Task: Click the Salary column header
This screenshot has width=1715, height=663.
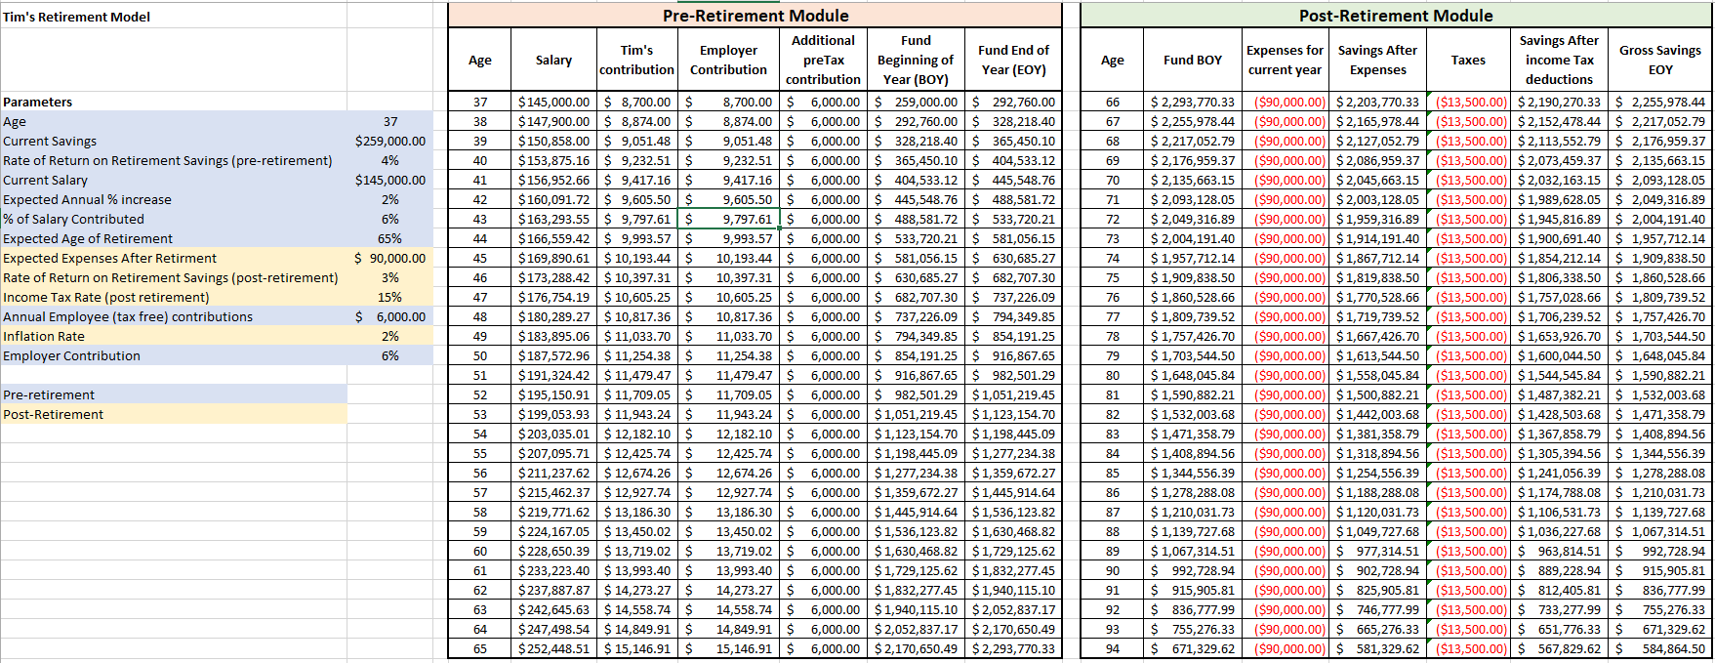Action: pos(553,60)
